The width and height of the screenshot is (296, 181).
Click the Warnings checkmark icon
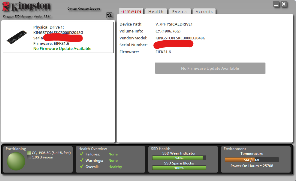[x=82, y=160]
